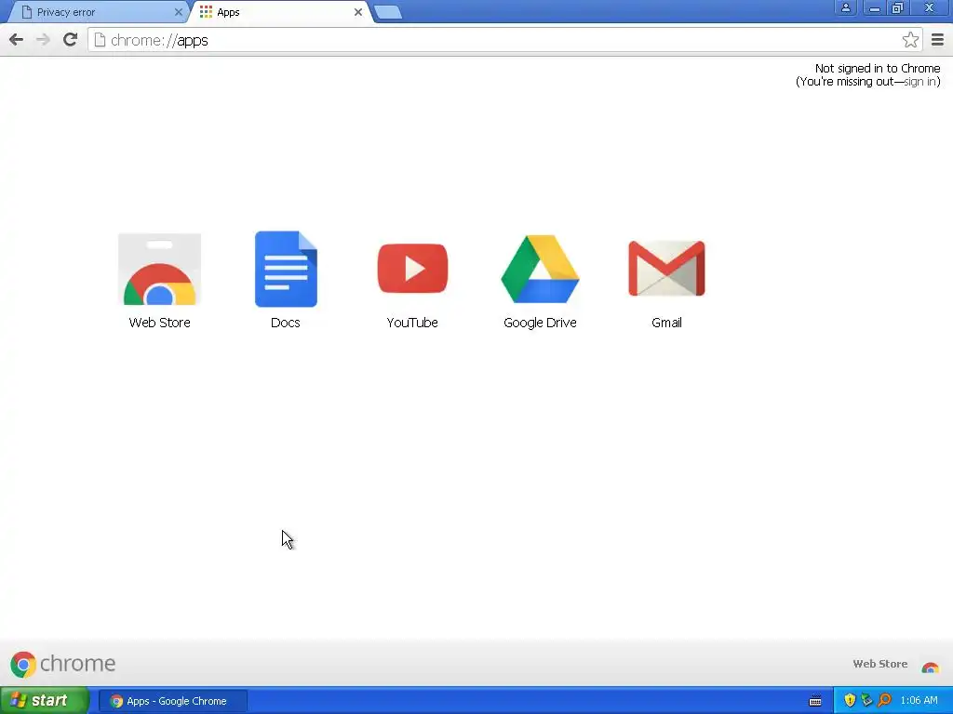Close the Apps tab
This screenshot has width=953, height=714.
click(x=358, y=12)
